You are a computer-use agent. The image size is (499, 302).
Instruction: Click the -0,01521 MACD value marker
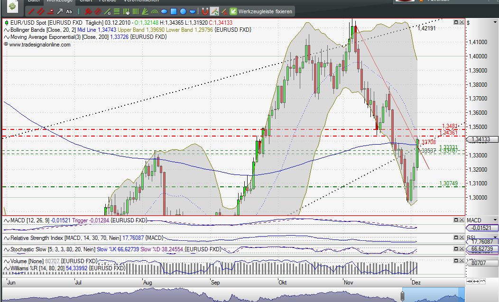(481, 228)
